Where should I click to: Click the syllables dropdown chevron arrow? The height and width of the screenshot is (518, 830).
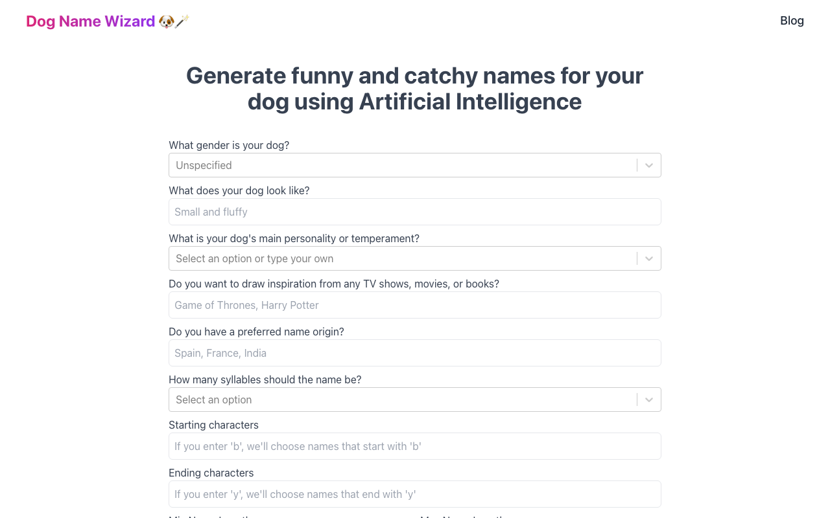point(648,400)
